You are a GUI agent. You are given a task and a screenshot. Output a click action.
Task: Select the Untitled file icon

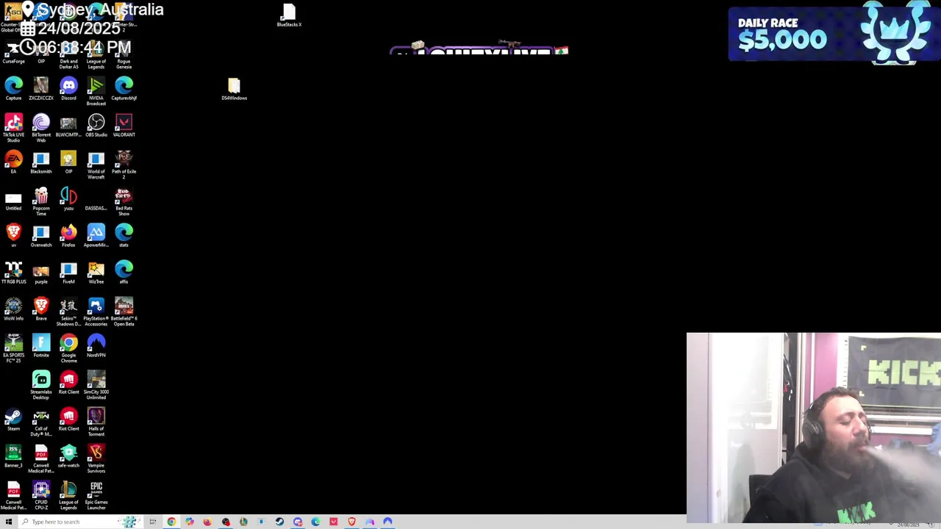[x=13, y=200]
